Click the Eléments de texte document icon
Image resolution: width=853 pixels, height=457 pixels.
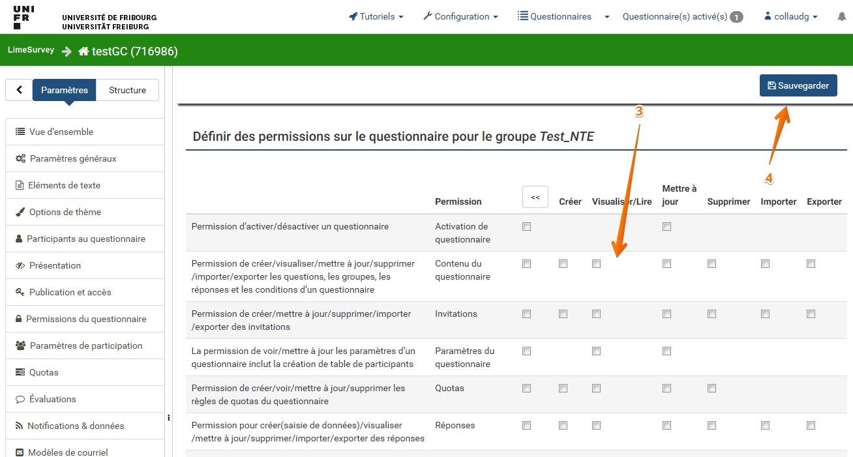(20, 185)
